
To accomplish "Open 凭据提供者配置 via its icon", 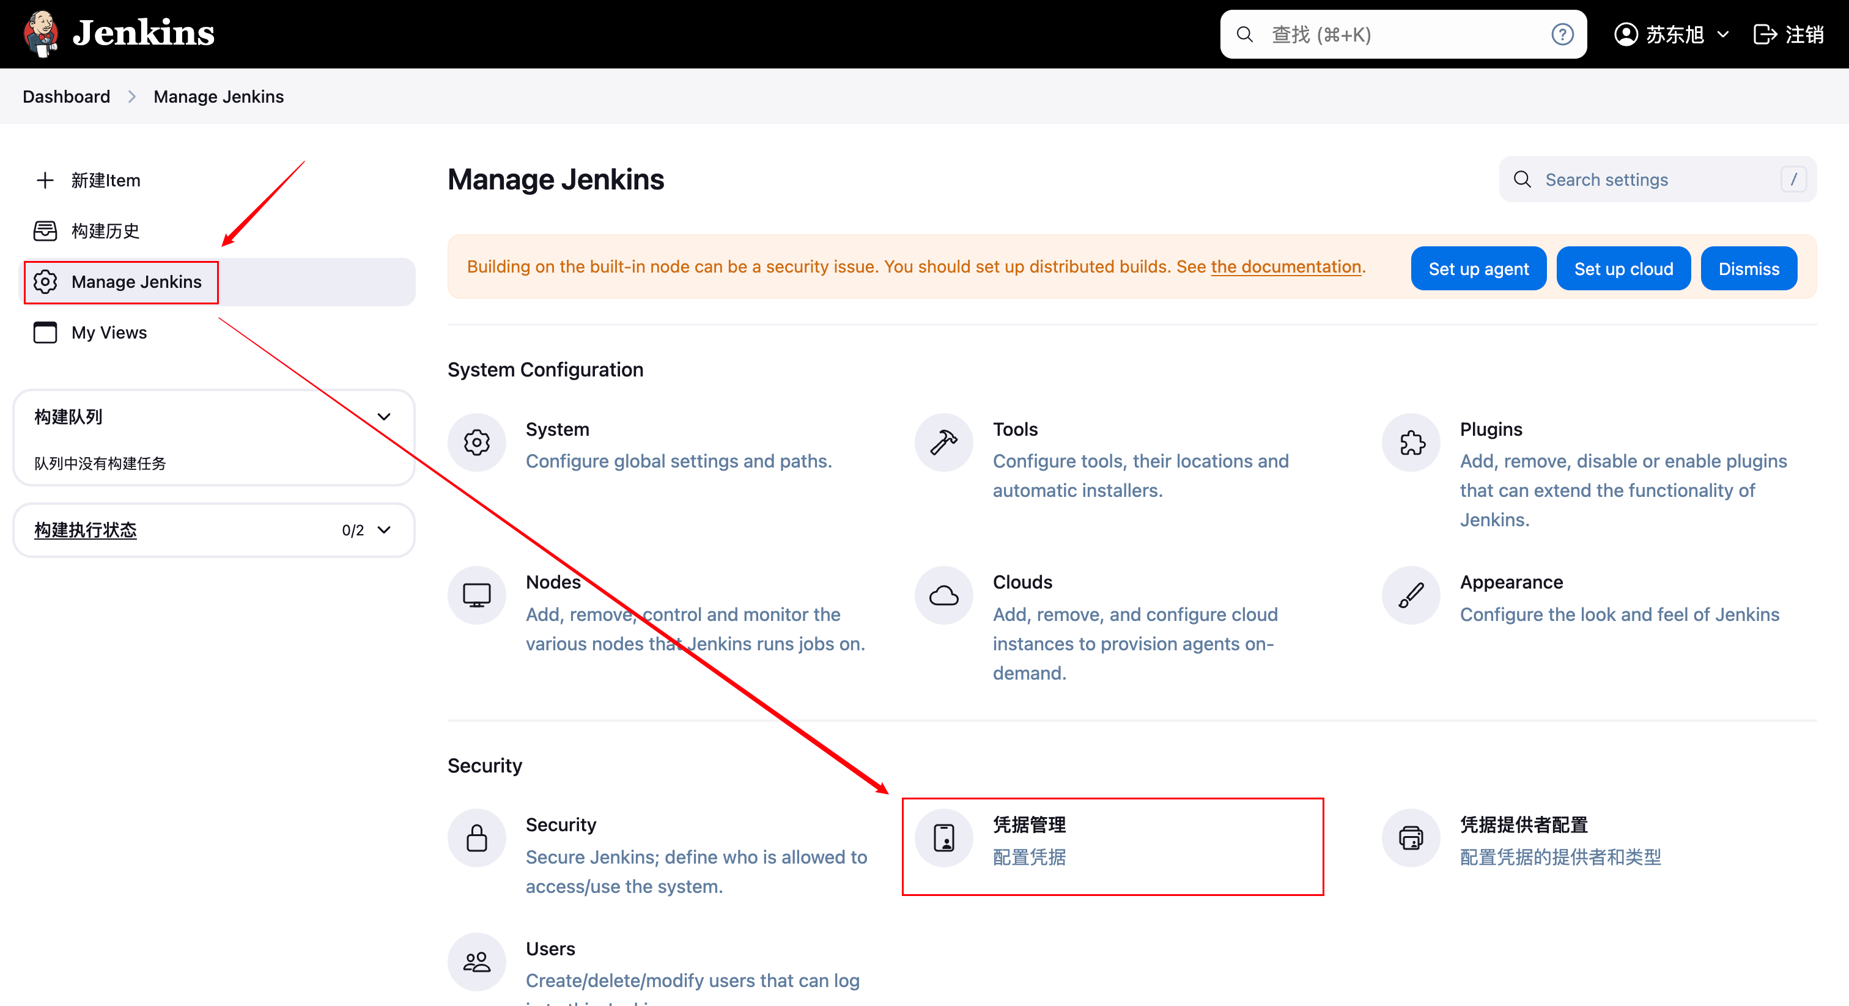I will [1411, 838].
